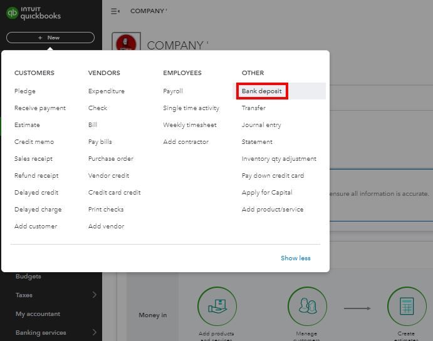The width and height of the screenshot is (433, 341).
Task: Open My accountant in sidebar
Action: (x=38, y=313)
